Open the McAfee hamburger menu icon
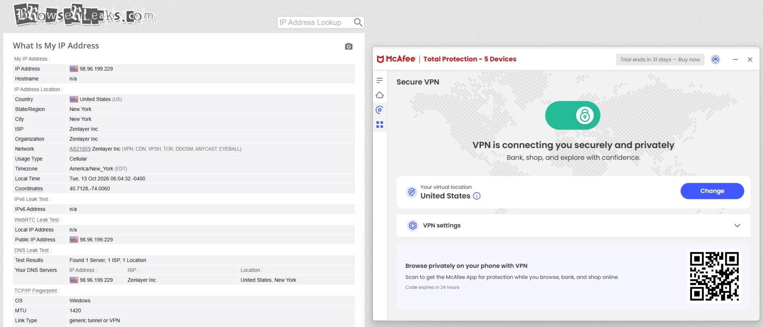The height and width of the screenshot is (327, 763). (x=380, y=81)
